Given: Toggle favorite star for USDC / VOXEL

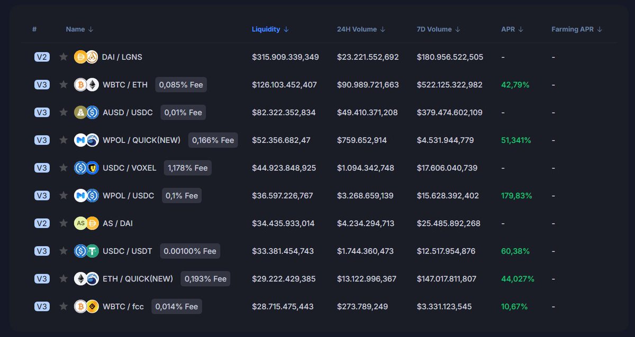Looking at the screenshot, I should 63,168.
